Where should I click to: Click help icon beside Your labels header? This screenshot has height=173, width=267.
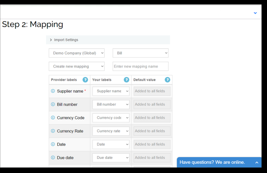pyautogui.click(x=127, y=80)
